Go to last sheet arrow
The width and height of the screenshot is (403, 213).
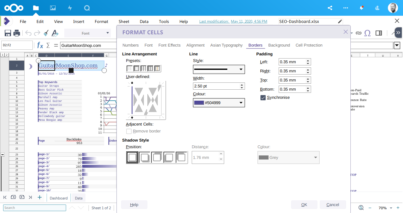pyautogui.click(x=30, y=197)
